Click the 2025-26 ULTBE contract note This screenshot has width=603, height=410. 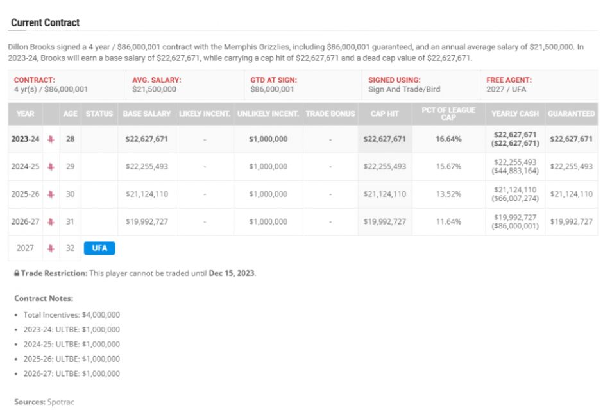point(72,359)
